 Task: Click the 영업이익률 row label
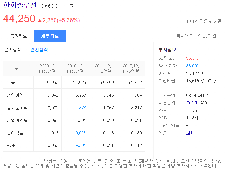pos(17,120)
